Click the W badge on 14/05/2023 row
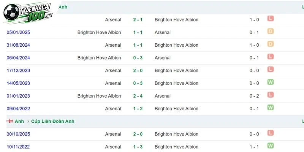The width and height of the screenshot is (304, 152). 270,82
